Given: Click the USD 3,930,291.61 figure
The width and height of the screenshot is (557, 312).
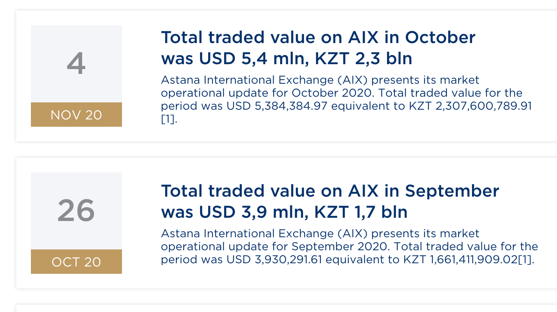Looking at the screenshot, I should click(274, 260).
